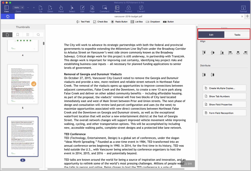Switch to the Tasks tab

(237, 35)
